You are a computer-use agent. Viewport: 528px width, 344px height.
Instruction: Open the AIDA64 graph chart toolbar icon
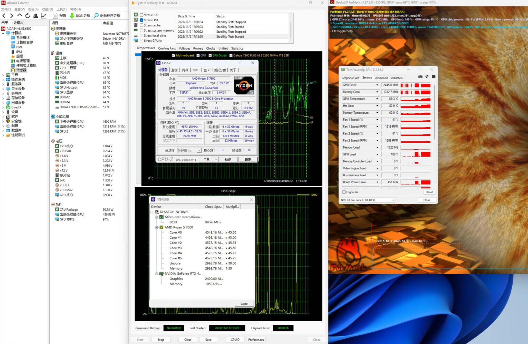coord(43,16)
